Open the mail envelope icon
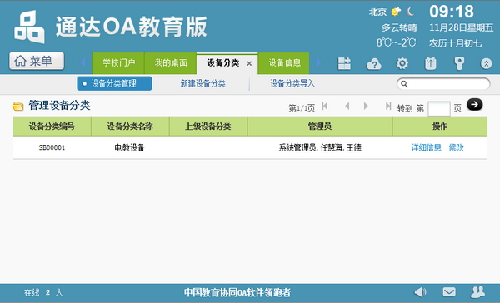The height and width of the screenshot is (303, 500). (449, 292)
